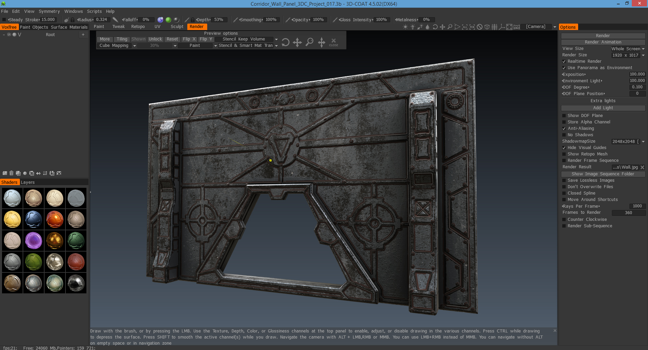Click the fullscreen expand icon
648x350 pixels.
coord(509,27)
